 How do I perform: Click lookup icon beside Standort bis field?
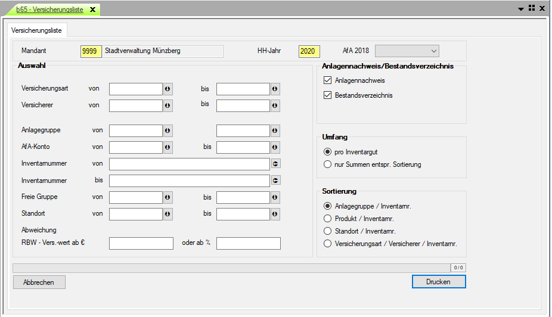click(275, 215)
